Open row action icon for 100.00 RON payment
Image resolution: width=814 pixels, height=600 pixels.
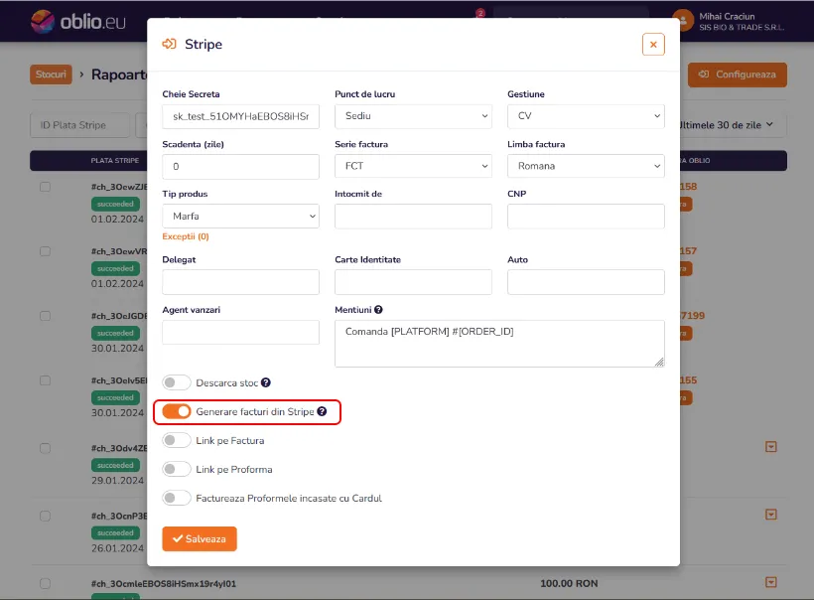[x=771, y=582]
